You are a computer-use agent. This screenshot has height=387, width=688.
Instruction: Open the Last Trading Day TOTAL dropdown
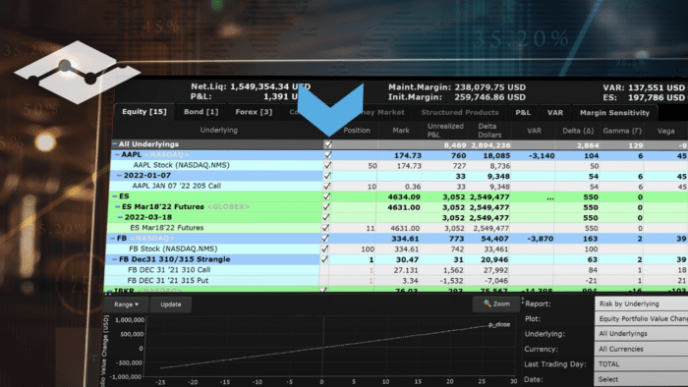point(642,363)
